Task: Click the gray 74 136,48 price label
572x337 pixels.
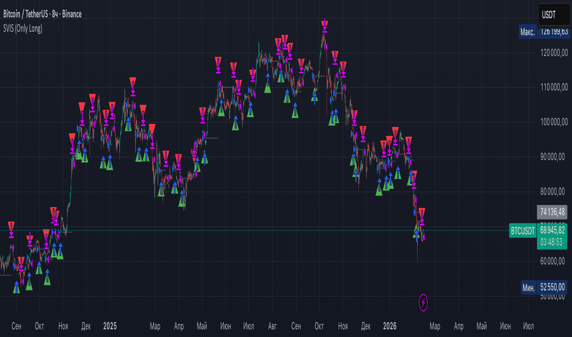Action: (552, 211)
